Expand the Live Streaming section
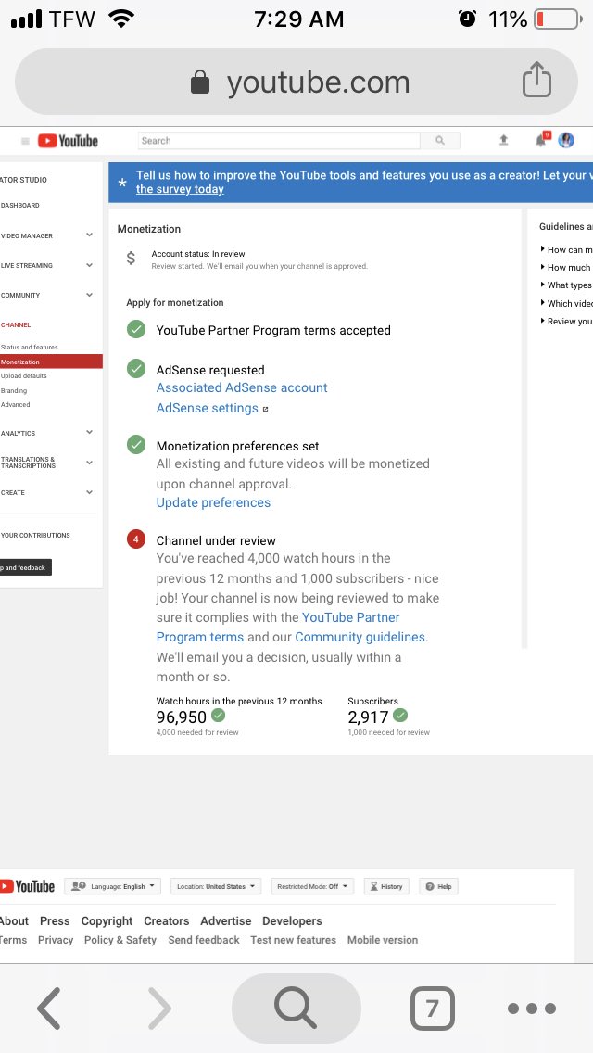 (89, 265)
